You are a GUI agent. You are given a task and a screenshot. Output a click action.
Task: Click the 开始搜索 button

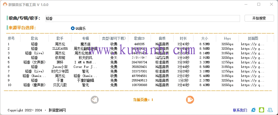[x=259, y=18]
